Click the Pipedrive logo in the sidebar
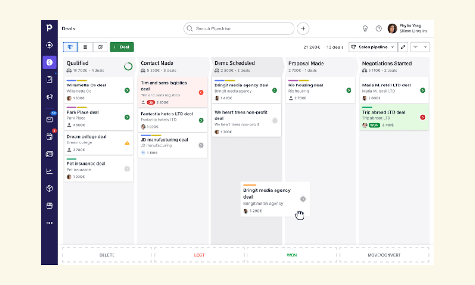Screen dimensions: 475x285 click(49, 28)
